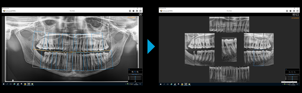Click the contrast slider in the segmented view panel
Image resolution: width=302 pixels, height=93 pixels.
[x=292, y=78]
